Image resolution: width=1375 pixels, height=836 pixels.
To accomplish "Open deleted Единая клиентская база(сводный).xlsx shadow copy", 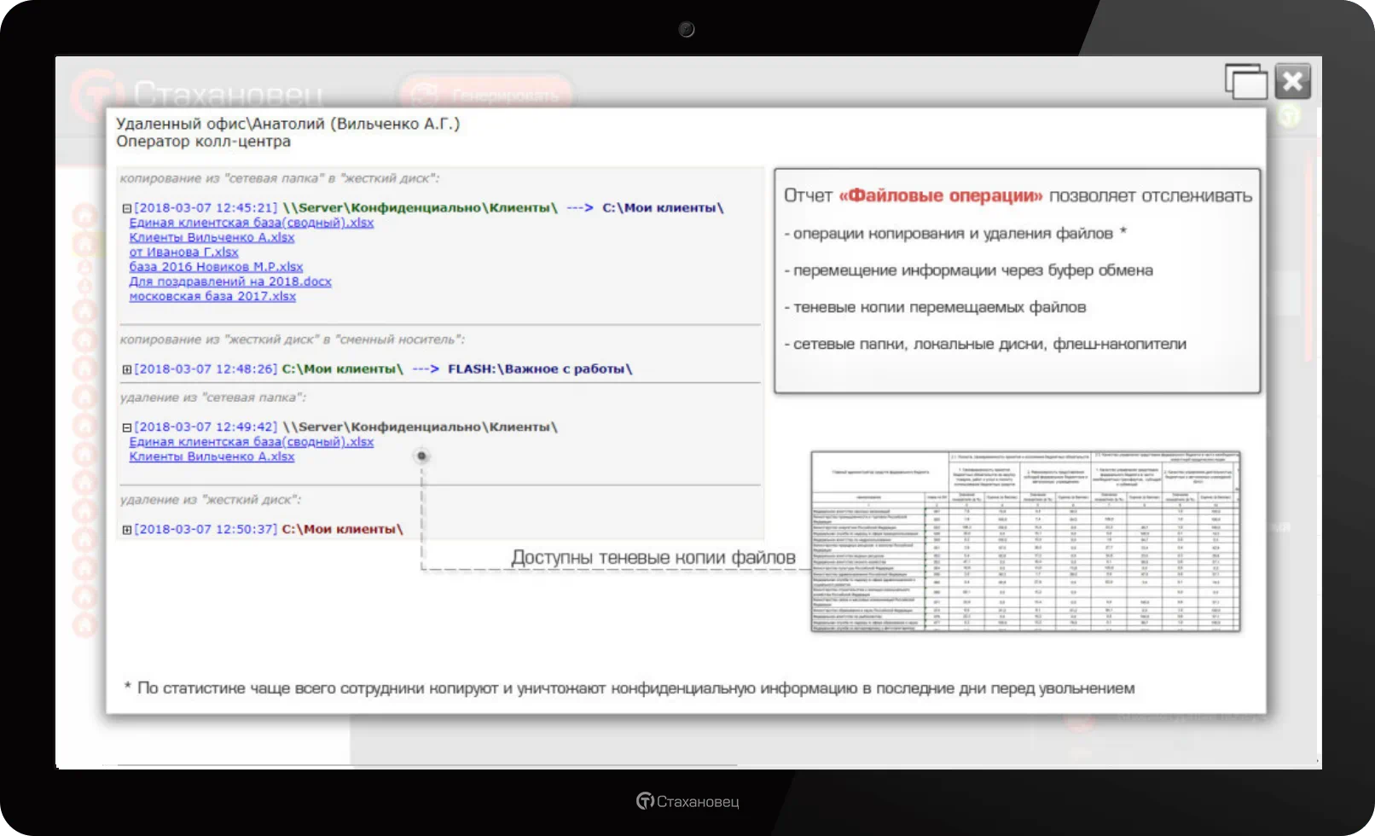I will [251, 442].
